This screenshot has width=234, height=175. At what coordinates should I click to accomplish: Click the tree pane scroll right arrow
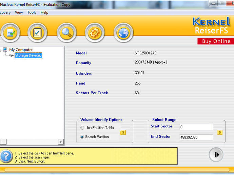pos(61,142)
